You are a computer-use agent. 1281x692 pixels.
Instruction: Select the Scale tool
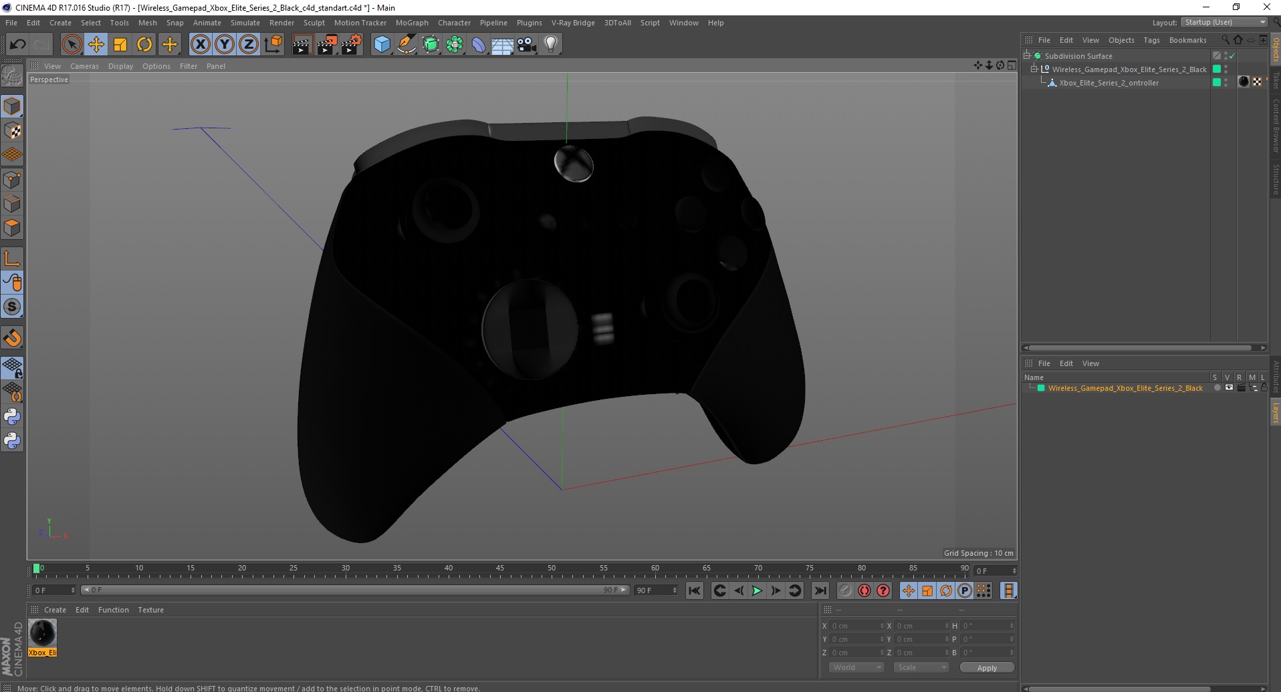(120, 45)
